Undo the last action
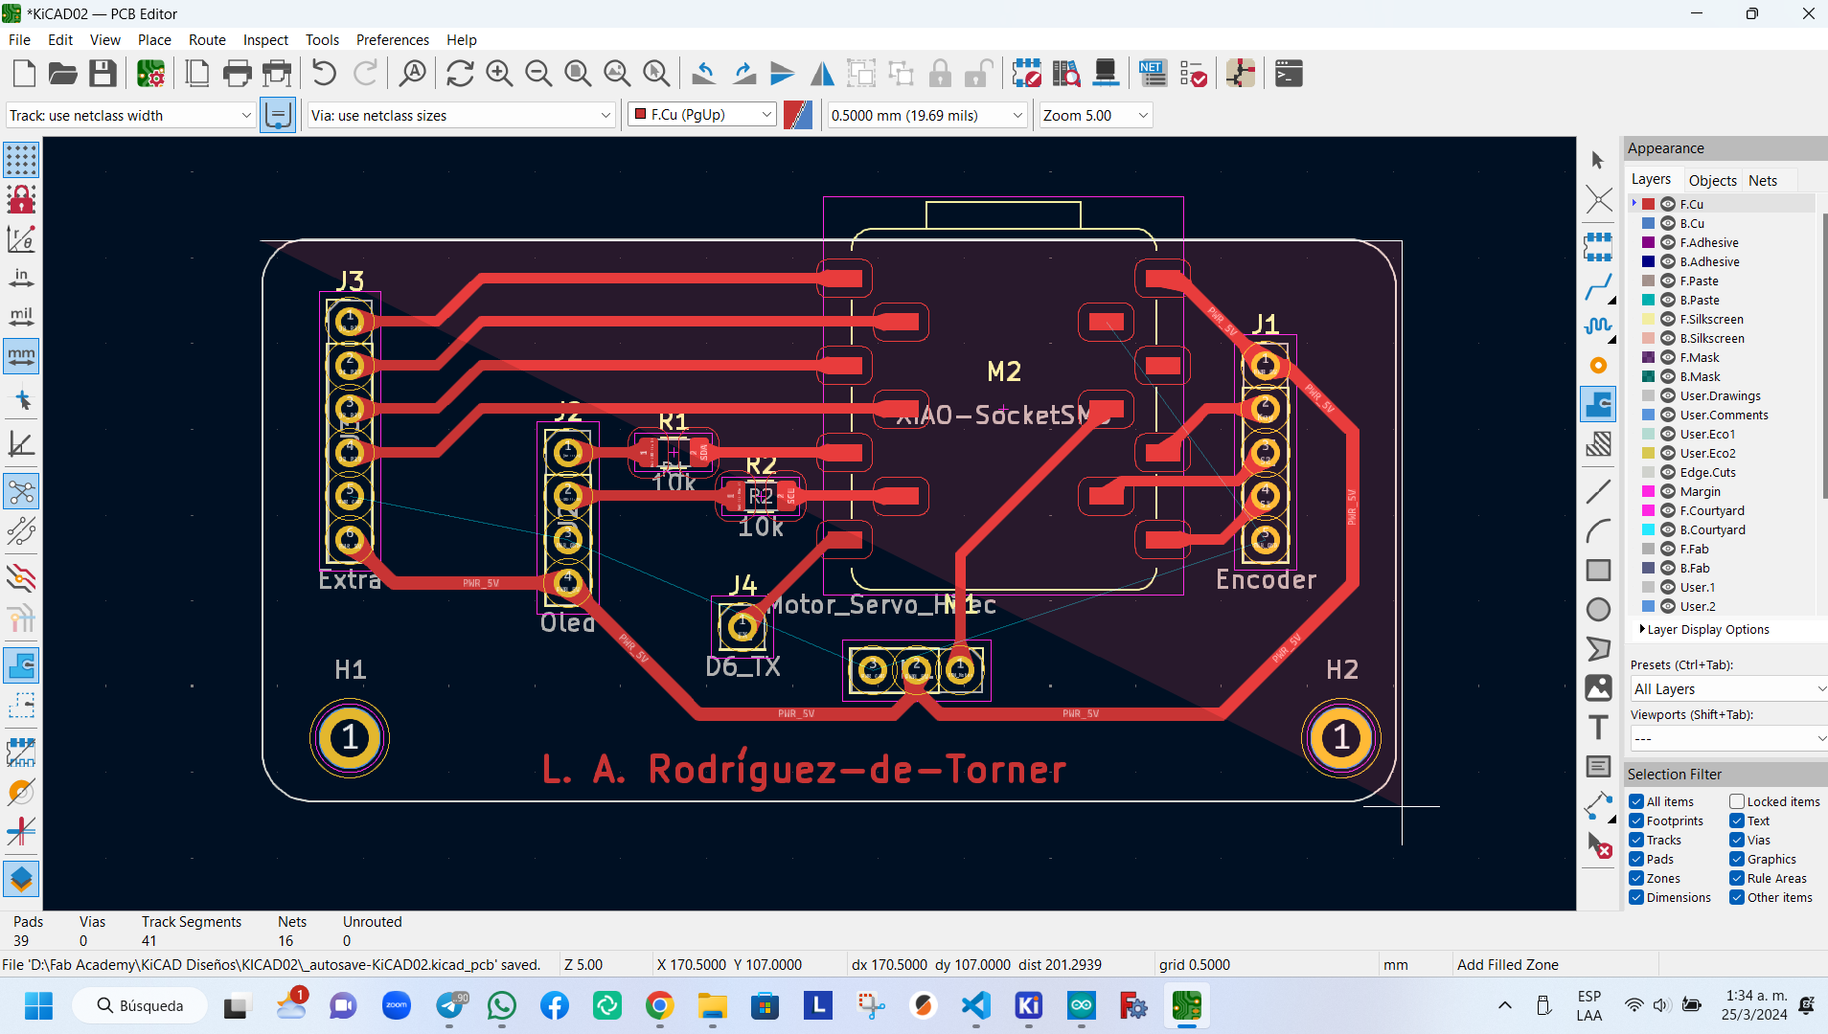This screenshot has height=1034, width=1828. [x=324, y=74]
